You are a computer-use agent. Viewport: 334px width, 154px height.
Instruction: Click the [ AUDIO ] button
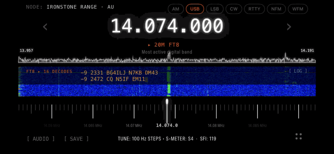(x=41, y=139)
